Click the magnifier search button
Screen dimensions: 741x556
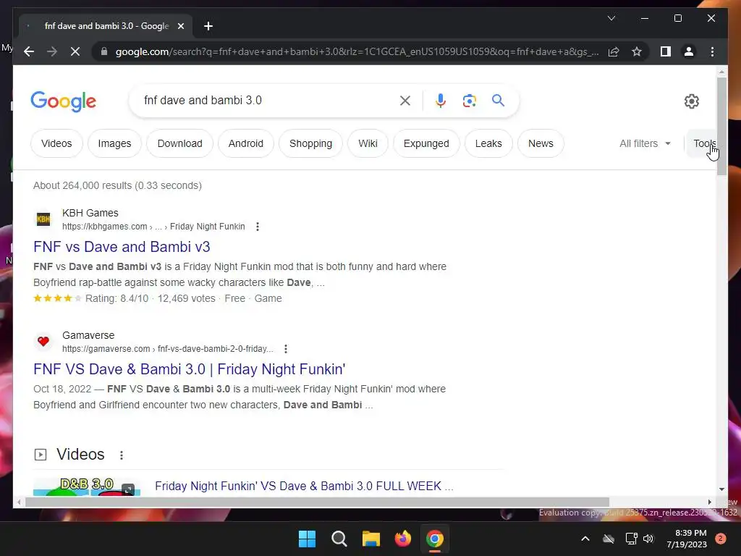(x=498, y=100)
